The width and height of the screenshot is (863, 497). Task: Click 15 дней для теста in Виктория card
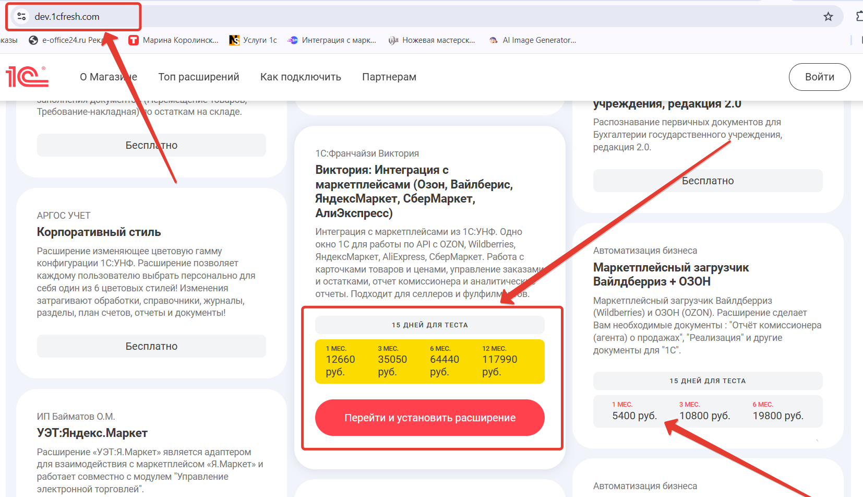pos(430,325)
